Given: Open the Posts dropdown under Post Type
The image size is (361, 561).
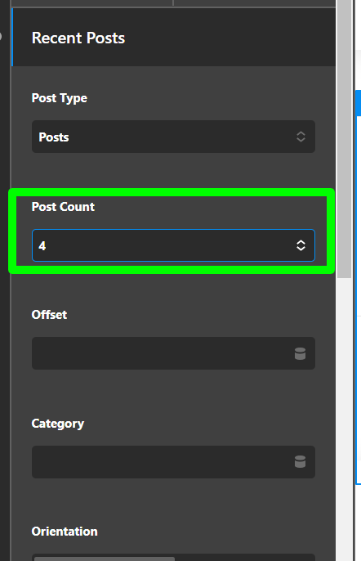Looking at the screenshot, I should tap(173, 137).
